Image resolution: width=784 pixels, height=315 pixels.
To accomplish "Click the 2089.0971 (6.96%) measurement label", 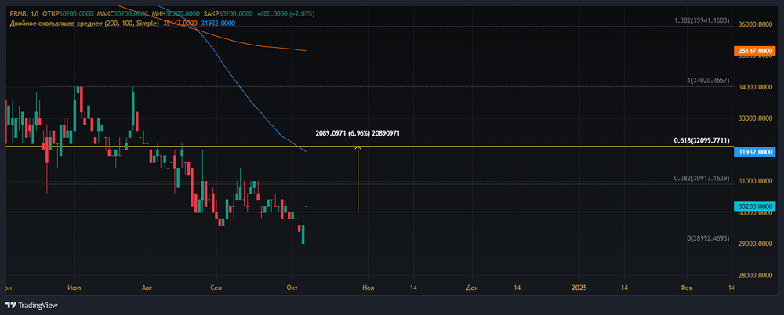I will pyautogui.click(x=358, y=133).
